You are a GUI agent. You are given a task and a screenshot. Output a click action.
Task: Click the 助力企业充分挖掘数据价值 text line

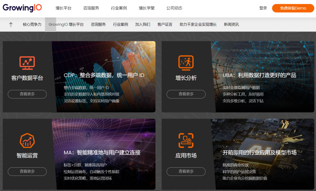click(x=245, y=178)
